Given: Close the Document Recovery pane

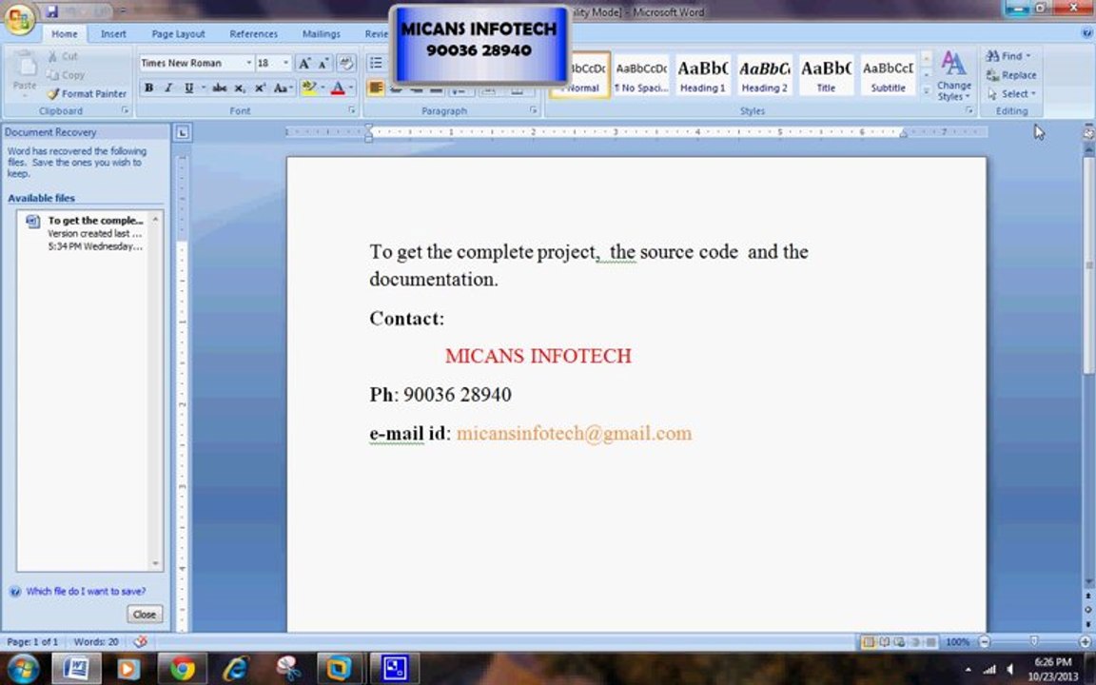Looking at the screenshot, I should click(x=145, y=615).
